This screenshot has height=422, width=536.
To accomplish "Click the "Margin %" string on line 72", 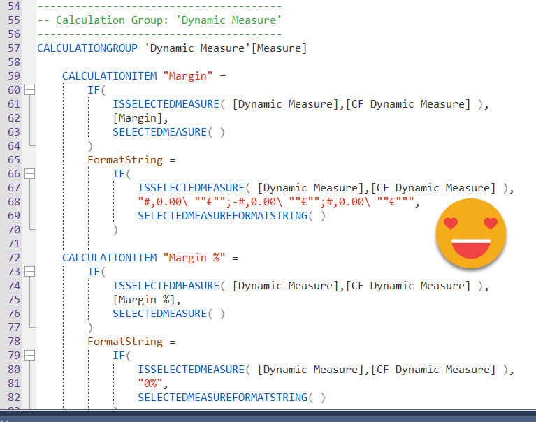I will click(x=194, y=258).
